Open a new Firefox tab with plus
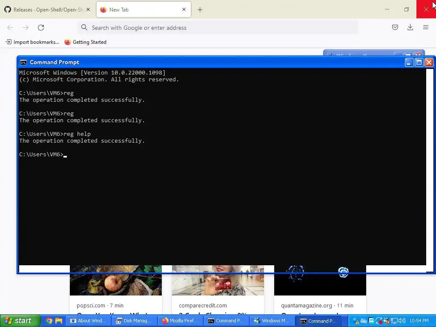This screenshot has height=327, width=436. click(x=200, y=10)
